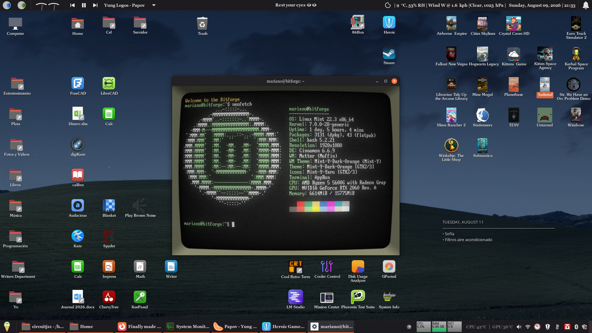Switch to the Home folder taskbar window
The width and height of the screenshot is (592, 333).
[x=90, y=327]
